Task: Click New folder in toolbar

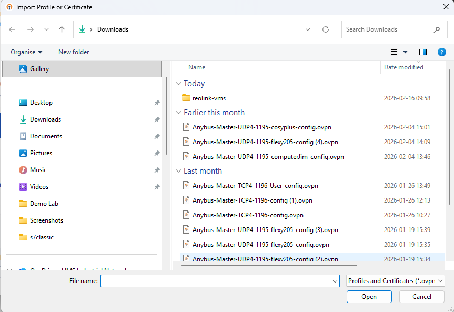Action: pos(74,52)
